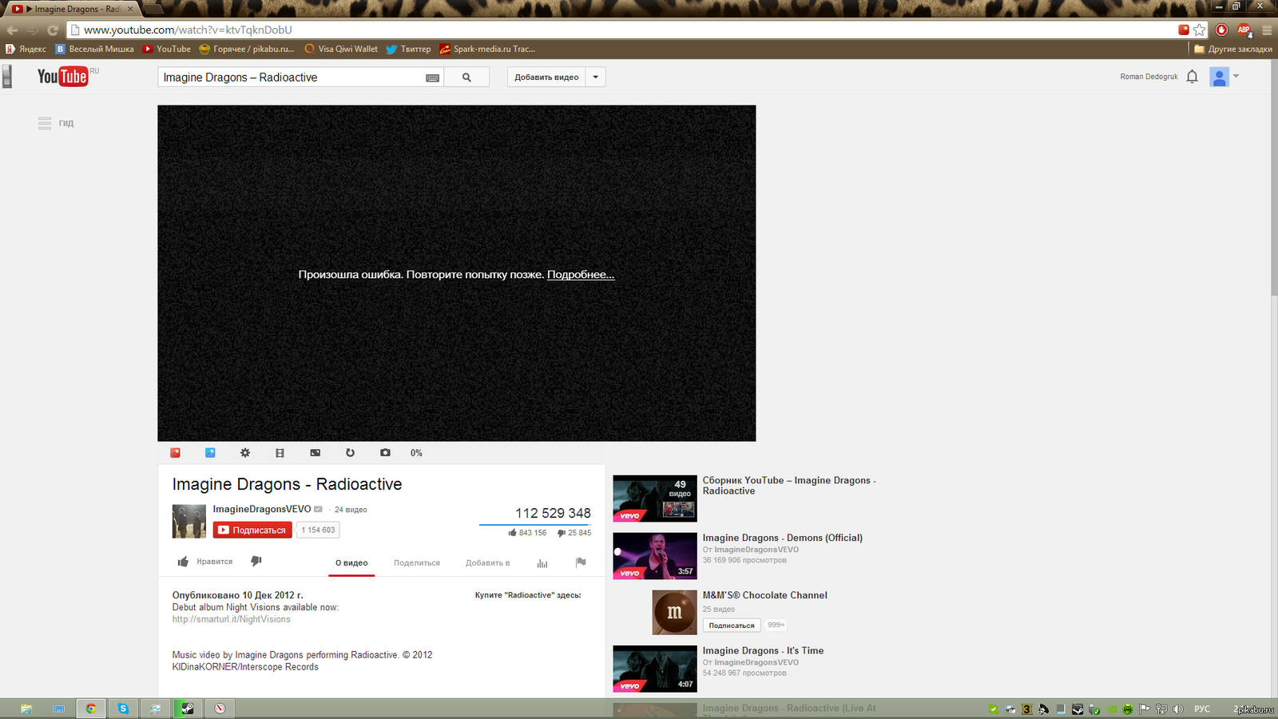
Task: Go back with browser back arrow
Action: [12, 30]
